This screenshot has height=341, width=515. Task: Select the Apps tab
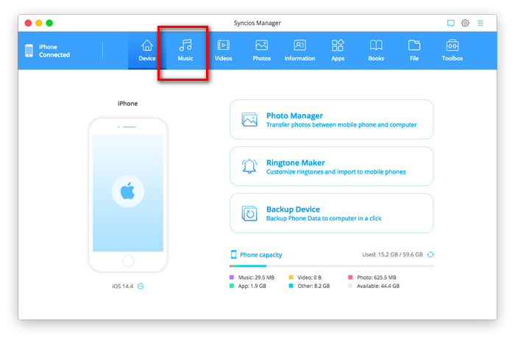pos(338,51)
